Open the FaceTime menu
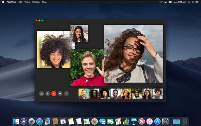The width and height of the screenshot is (201, 126). (11, 2)
